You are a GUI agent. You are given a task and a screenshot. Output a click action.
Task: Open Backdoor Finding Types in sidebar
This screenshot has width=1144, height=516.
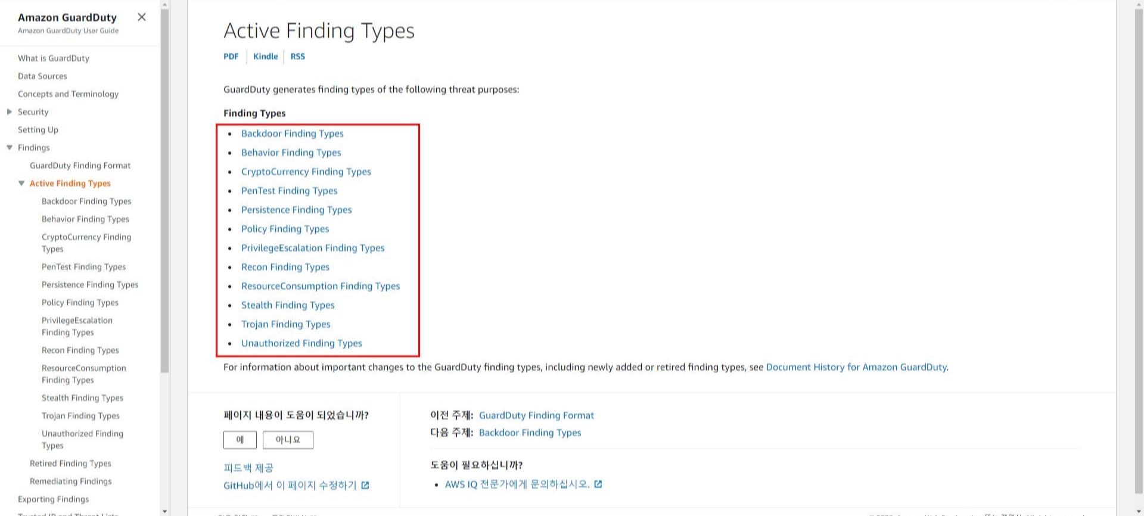[86, 201]
